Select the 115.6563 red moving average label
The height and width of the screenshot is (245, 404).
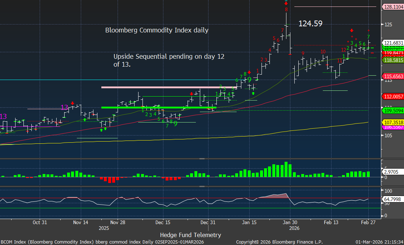point(392,77)
